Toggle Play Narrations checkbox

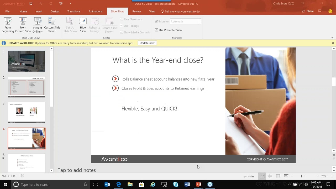pos(121,19)
